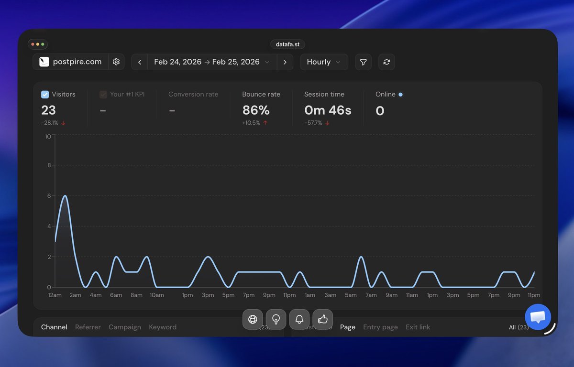This screenshot has height=367, width=574.
Task: Click the All (23) link at right
Action: (x=519, y=327)
